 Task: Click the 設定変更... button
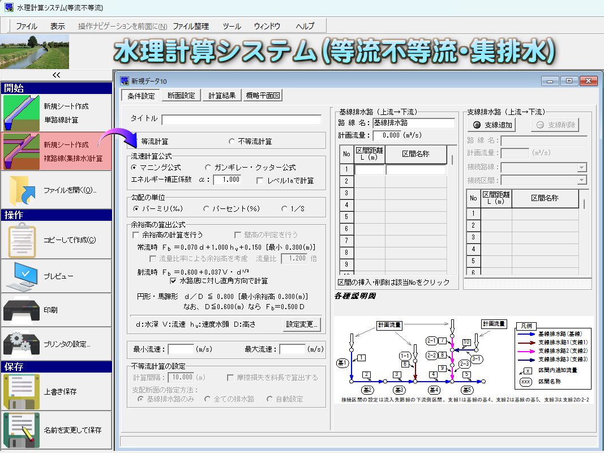[x=302, y=324]
